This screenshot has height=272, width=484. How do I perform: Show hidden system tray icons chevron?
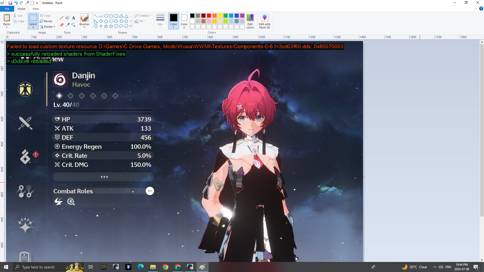435,267
